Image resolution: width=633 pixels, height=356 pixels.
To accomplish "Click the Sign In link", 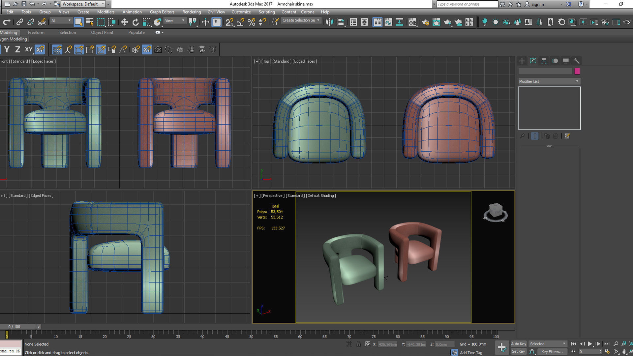I will 537,4.
